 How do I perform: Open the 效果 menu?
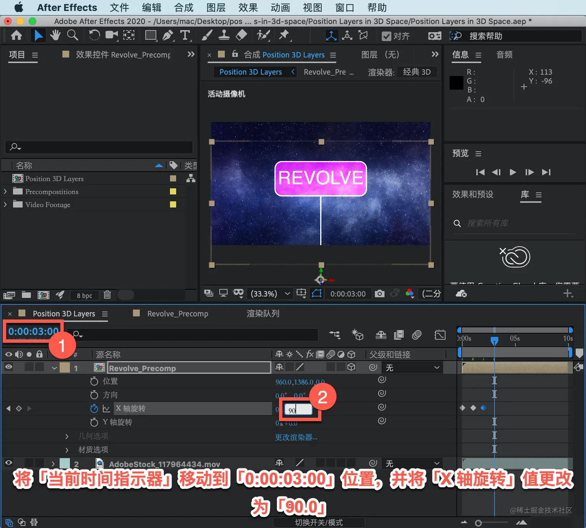coord(248,8)
